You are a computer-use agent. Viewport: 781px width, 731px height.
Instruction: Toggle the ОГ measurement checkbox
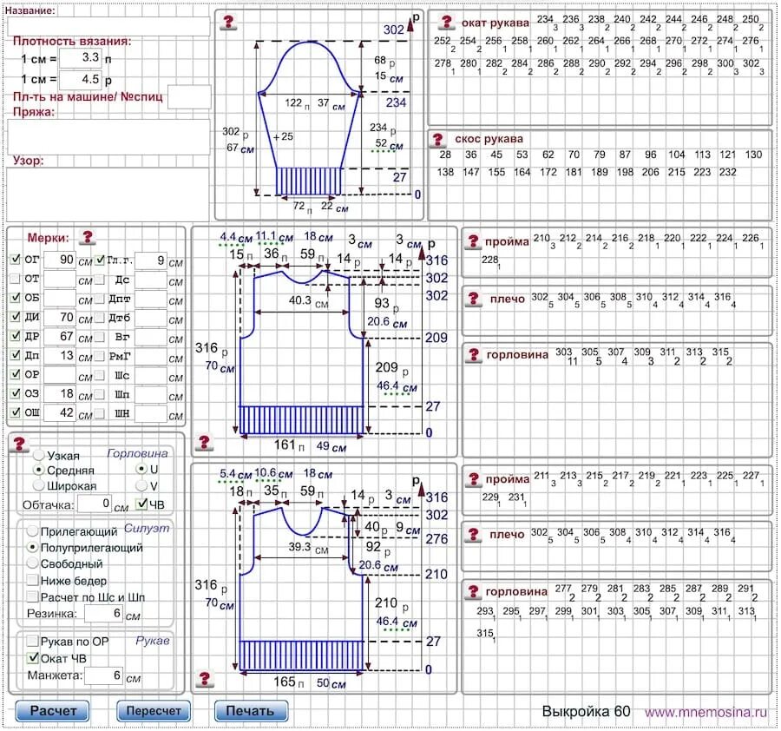click(x=16, y=259)
